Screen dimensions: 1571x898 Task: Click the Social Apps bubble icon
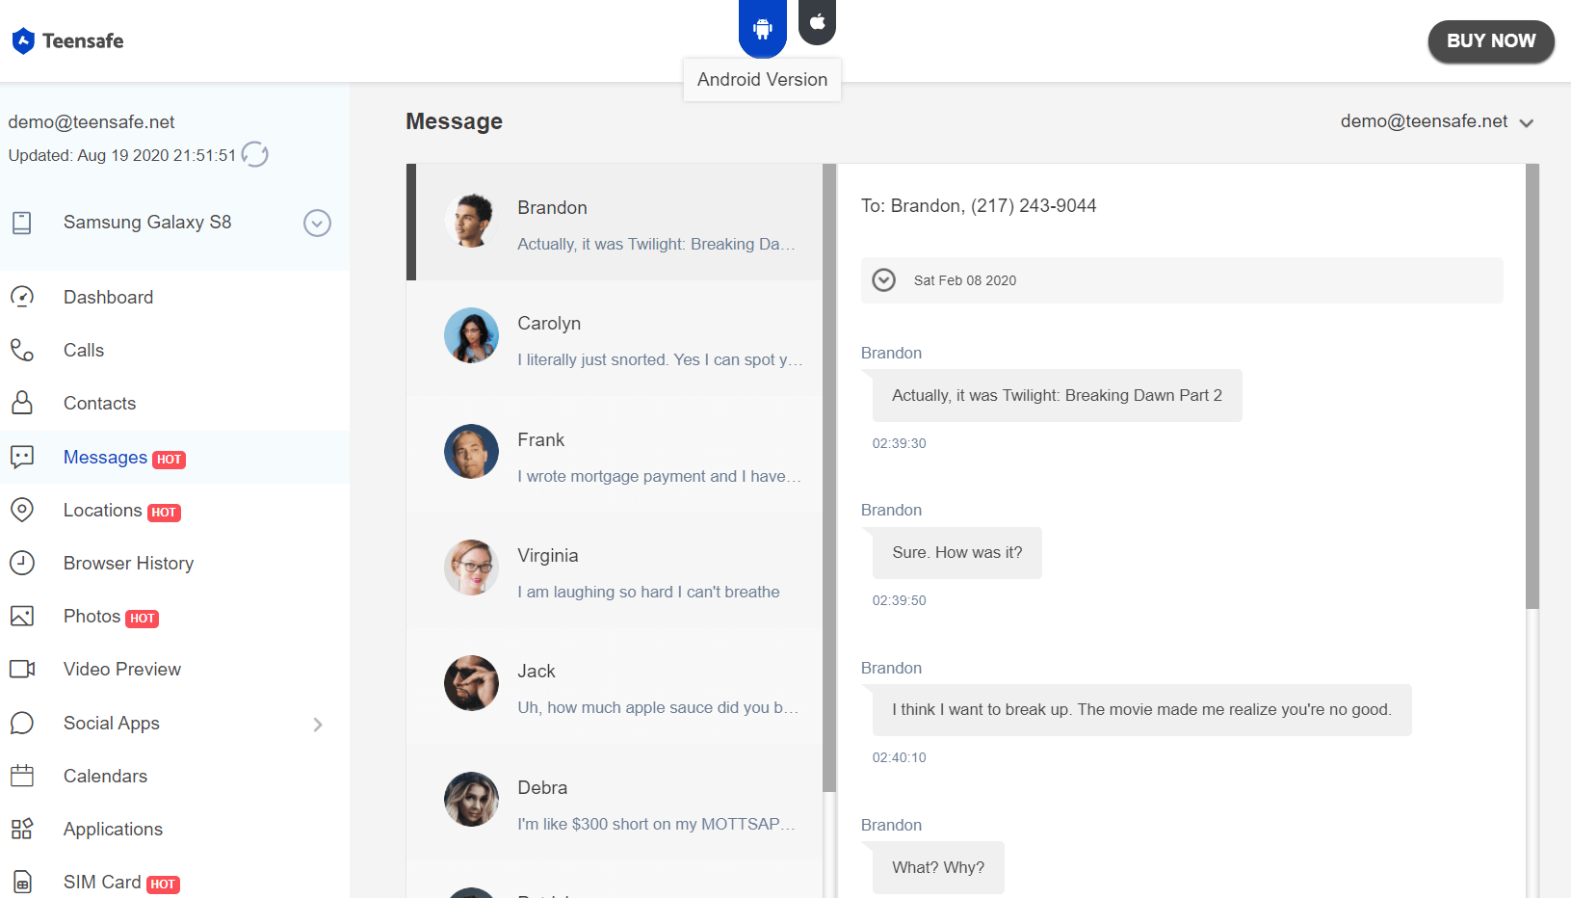pyautogui.click(x=22, y=723)
